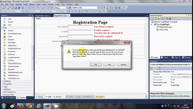Image resolution: width=193 pixels, height=109 pixels.
Task: Dismiss dialog using Cancel button
Action: pyautogui.click(x=123, y=64)
